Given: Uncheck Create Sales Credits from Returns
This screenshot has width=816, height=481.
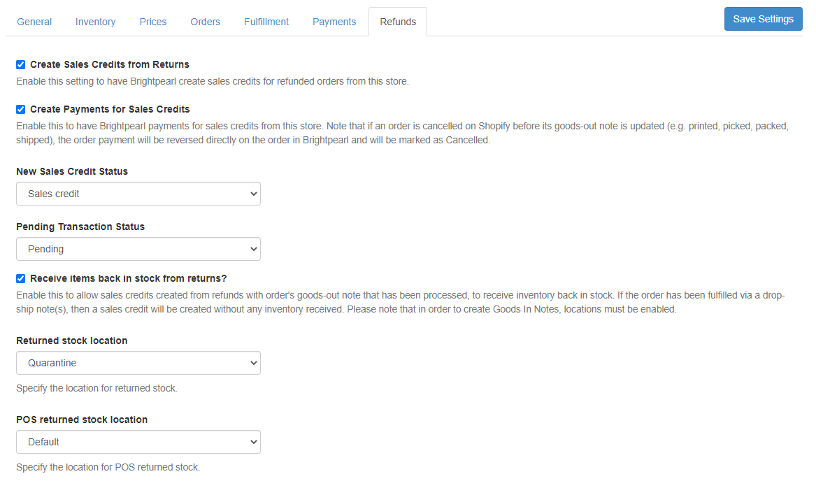Looking at the screenshot, I should pyautogui.click(x=20, y=64).
